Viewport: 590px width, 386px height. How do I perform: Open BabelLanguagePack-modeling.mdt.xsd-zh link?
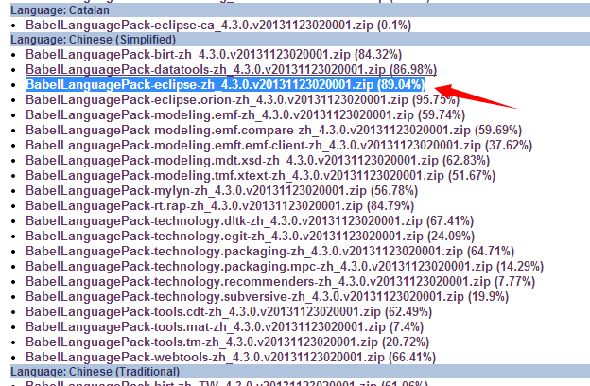pyautogui.click(x=257, y=161)
